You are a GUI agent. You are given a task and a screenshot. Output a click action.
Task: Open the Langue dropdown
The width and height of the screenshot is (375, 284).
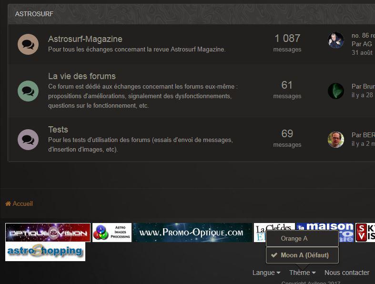point(266,273)
